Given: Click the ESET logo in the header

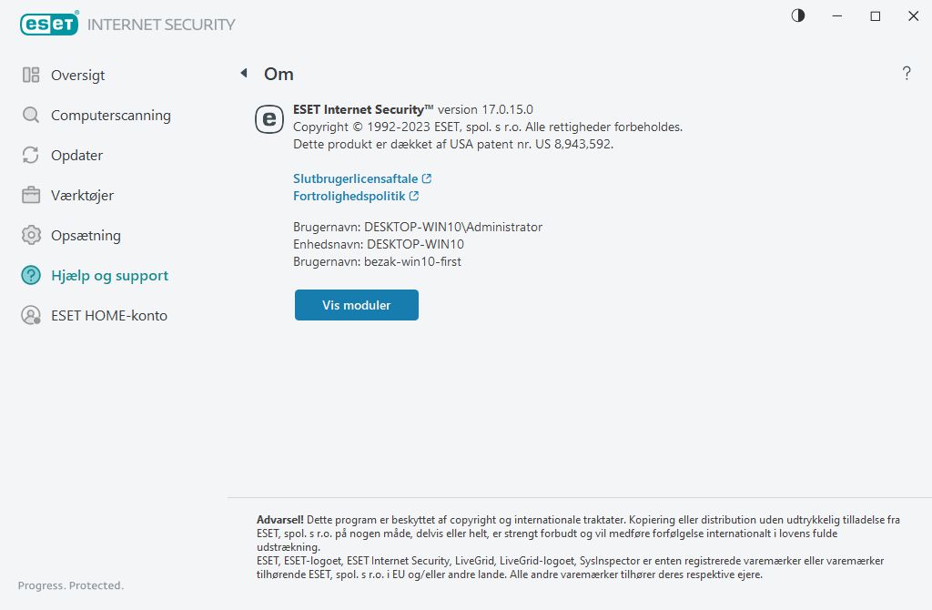Looking at the screenshot, I should [x=49, y=24].
